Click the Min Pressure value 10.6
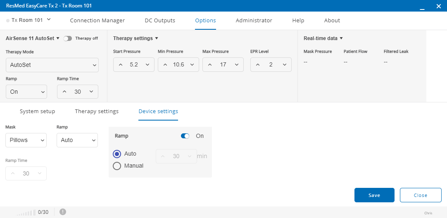The width and height of the screenshot is (447, 218). [x=178, y=65]
